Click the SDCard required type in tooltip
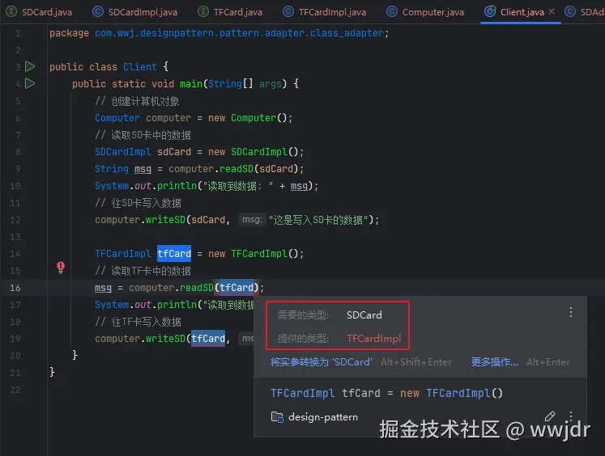This screenshot has height=456, width=605. 364,315
